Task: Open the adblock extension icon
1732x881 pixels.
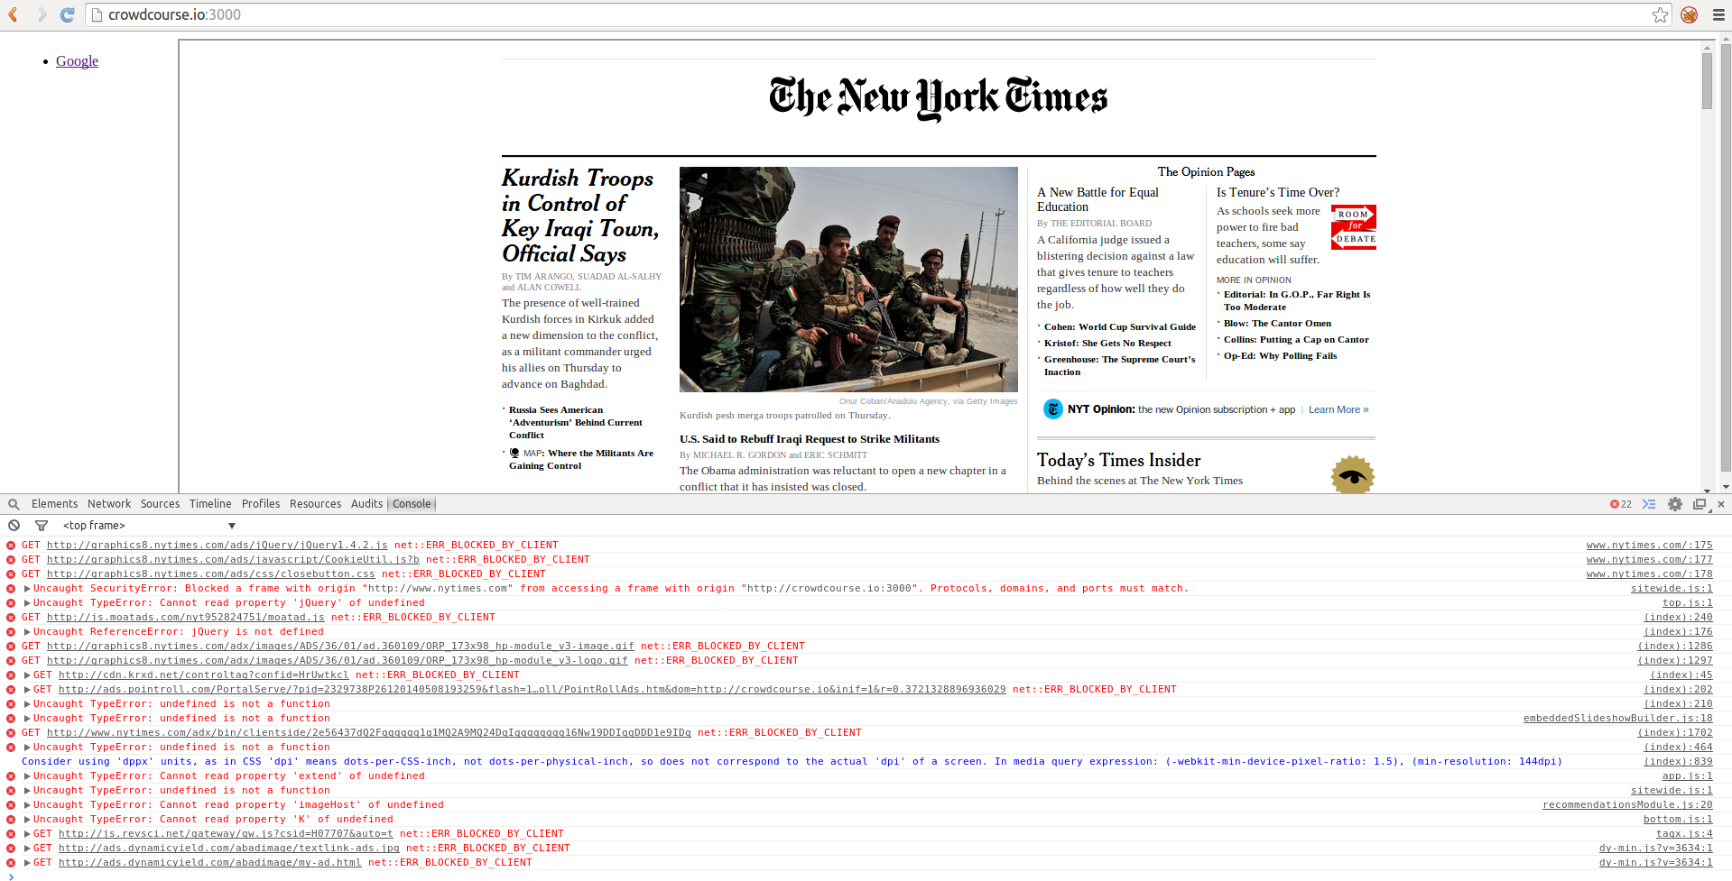Action: pyautogui.click(x=1690, y=14)
